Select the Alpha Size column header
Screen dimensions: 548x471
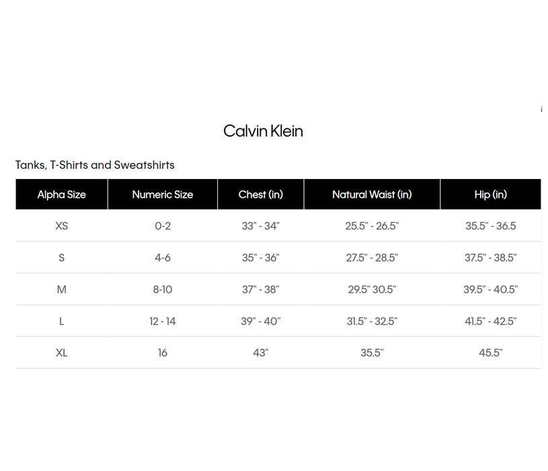62,195
